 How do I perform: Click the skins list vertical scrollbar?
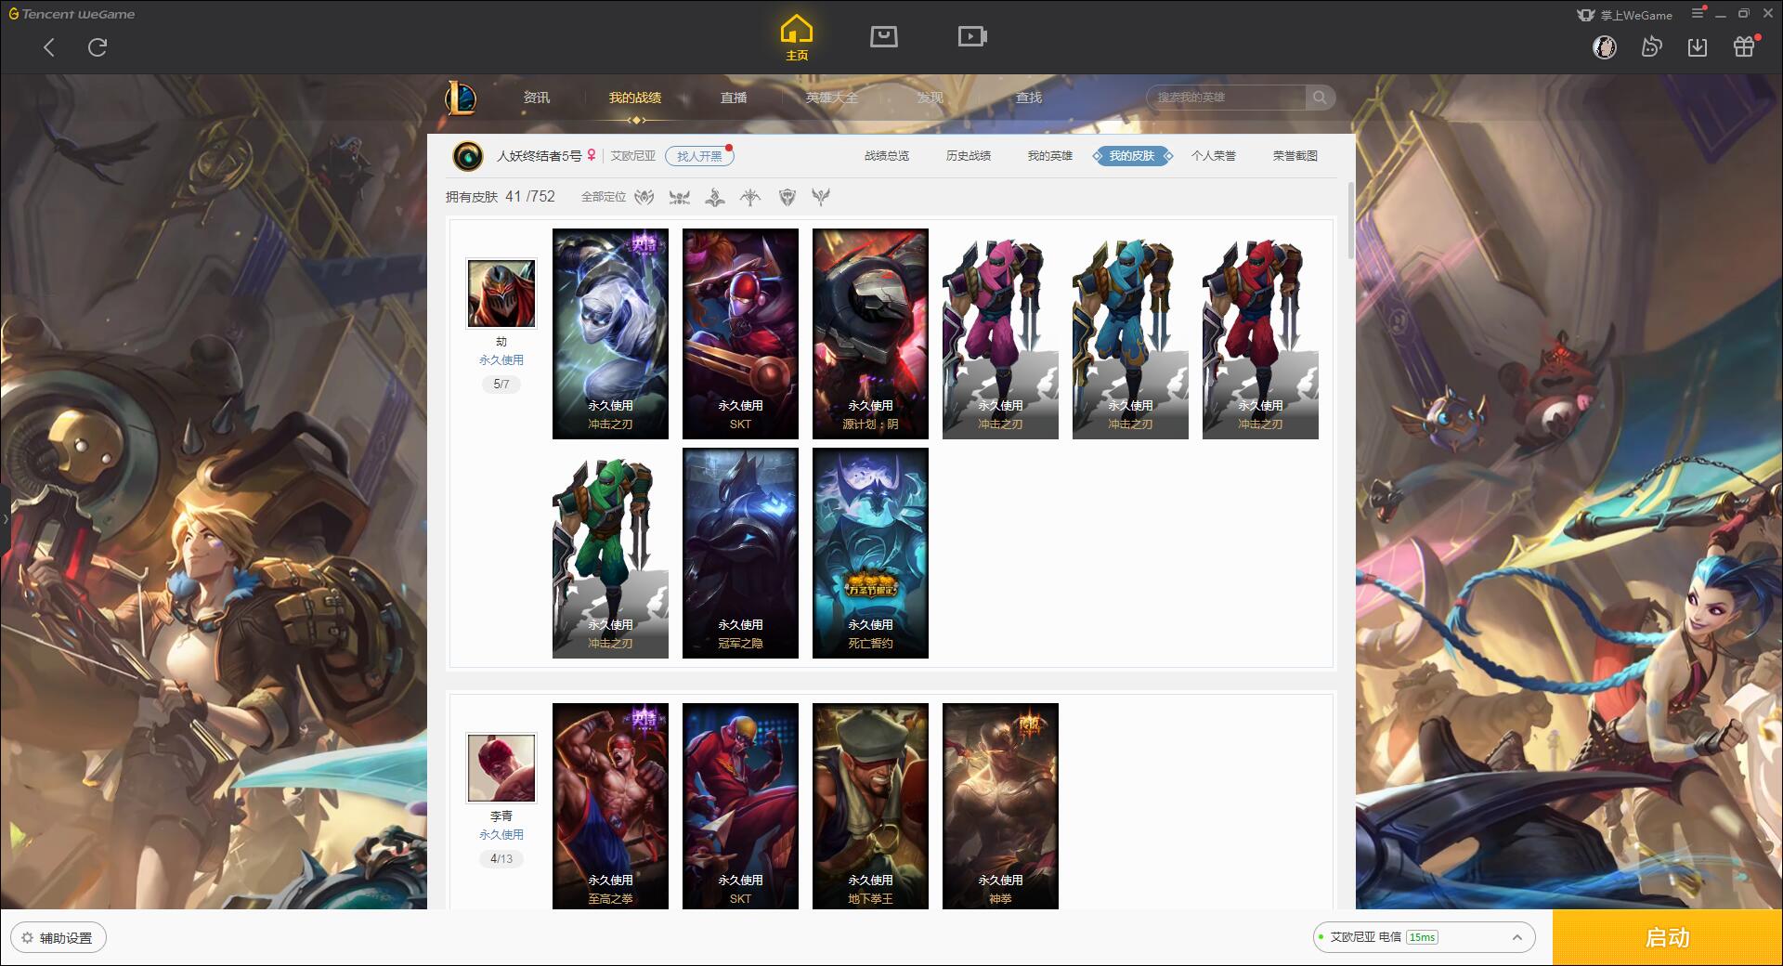coord(1351,220)
